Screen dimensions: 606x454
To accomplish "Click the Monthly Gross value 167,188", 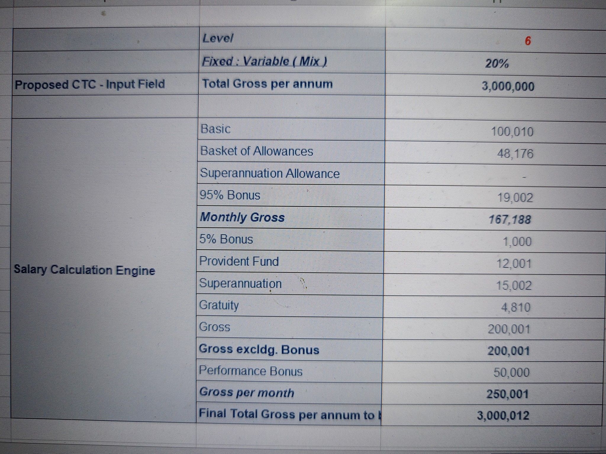I will click(x=510, y=220).
